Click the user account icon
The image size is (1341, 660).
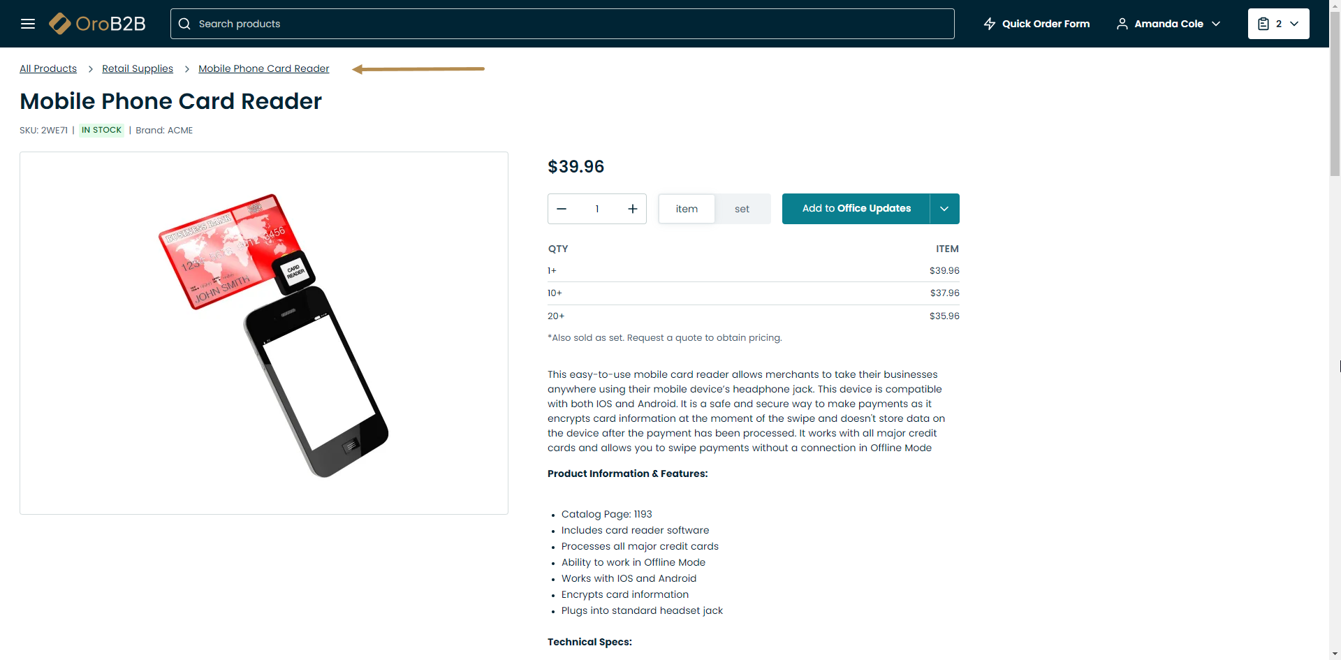point(1122,24)
